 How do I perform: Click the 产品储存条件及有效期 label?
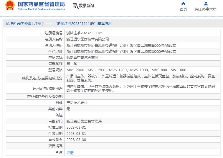[45, 96]
